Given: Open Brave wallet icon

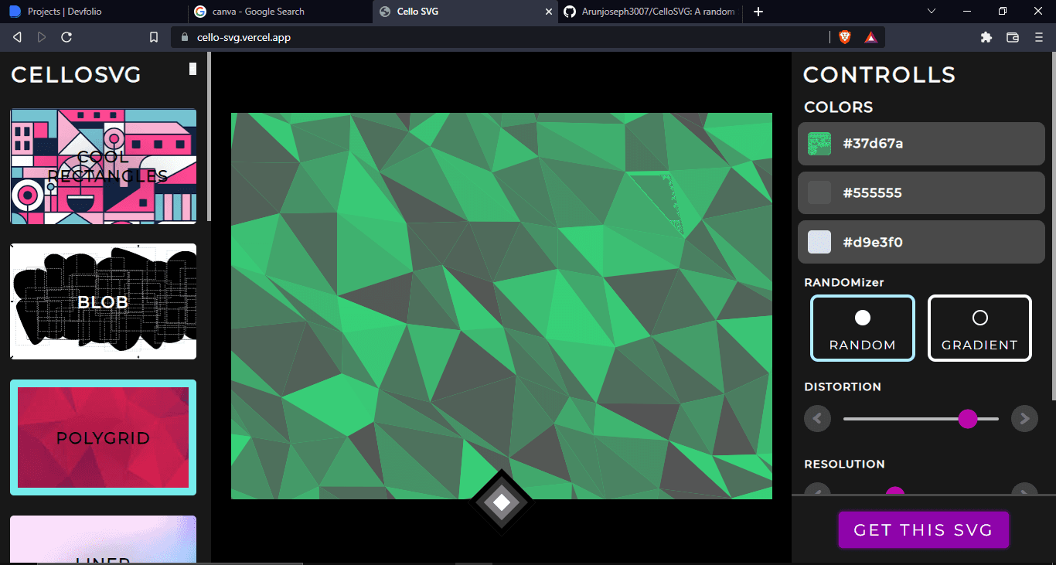Looking at the screenshot, I should tap(1013, 37).
